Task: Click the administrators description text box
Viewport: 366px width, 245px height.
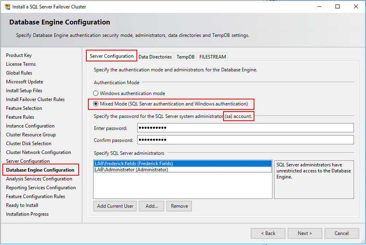Action: (x=314, y=179)
